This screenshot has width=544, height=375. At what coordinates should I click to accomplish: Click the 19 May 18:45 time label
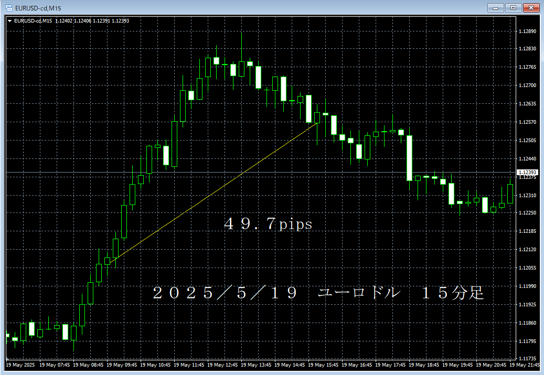[424, 365]
